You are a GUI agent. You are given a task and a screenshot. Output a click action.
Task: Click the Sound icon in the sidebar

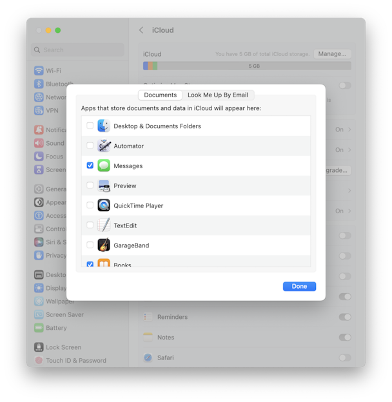[39, 143]
